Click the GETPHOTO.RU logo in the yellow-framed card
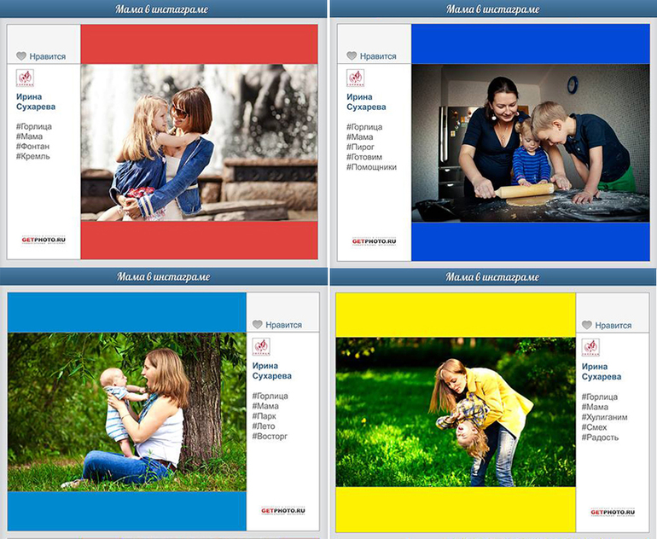 [613, 513]
